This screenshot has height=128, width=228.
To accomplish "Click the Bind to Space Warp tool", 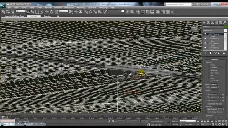I will (x=13, y=12).
